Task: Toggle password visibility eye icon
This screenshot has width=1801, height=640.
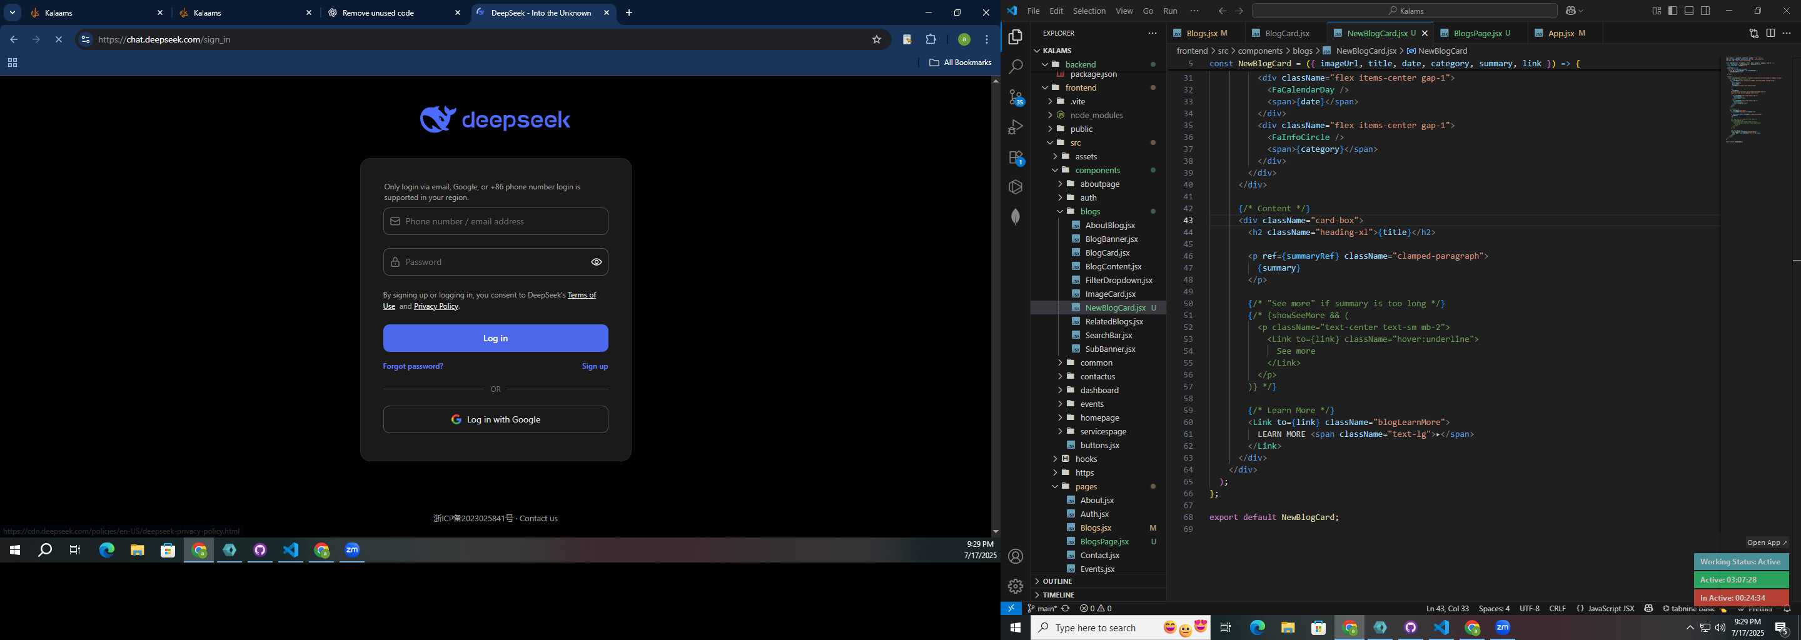Action: [x=597, y=262]
